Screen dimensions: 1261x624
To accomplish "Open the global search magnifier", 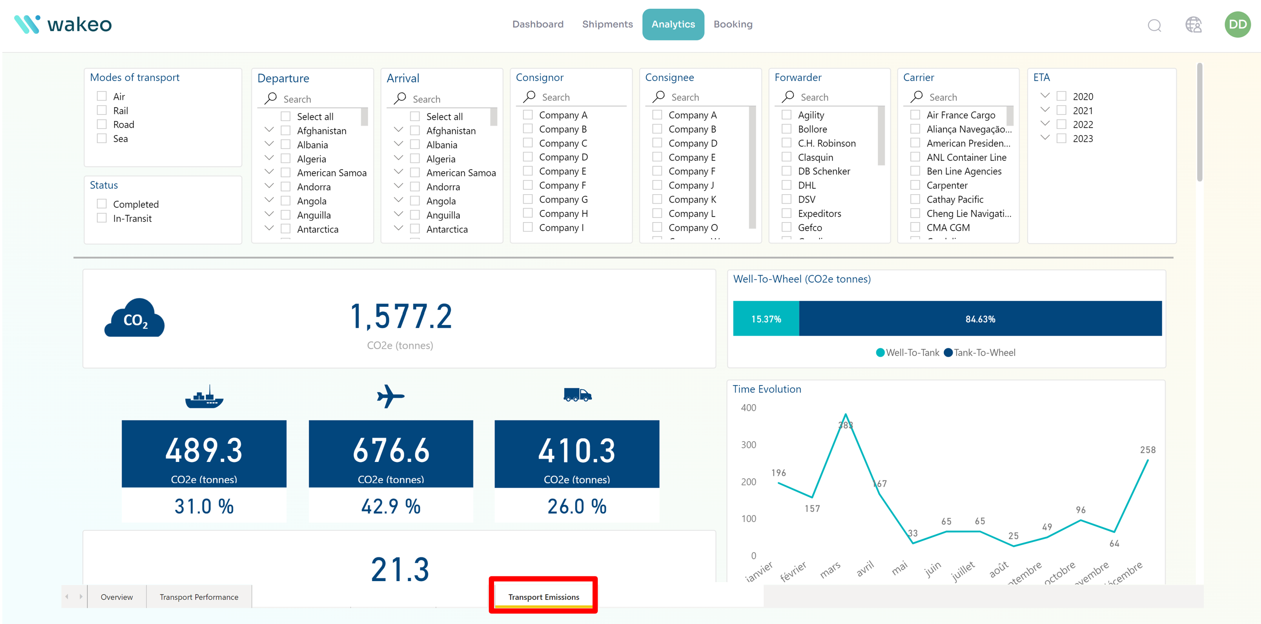I will pyautogui.click(x=1154, y=26).
